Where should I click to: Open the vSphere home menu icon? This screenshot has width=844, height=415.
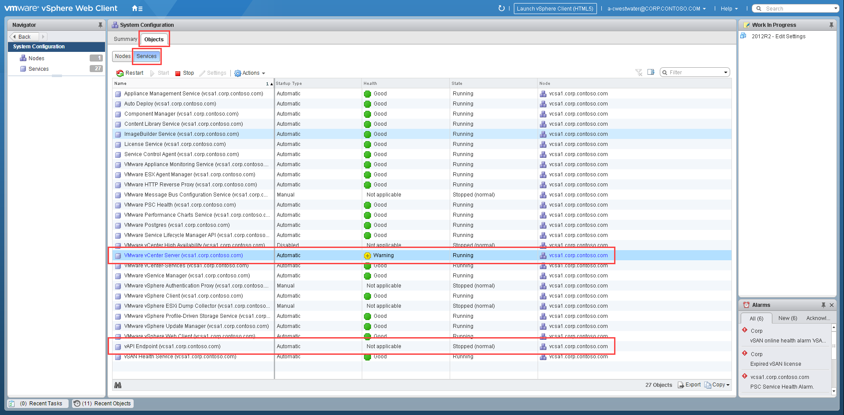137,8
